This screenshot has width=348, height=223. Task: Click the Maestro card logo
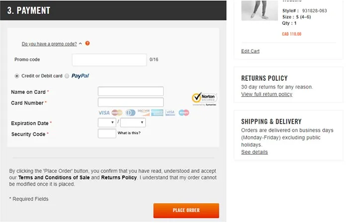[x=184, y=112]
